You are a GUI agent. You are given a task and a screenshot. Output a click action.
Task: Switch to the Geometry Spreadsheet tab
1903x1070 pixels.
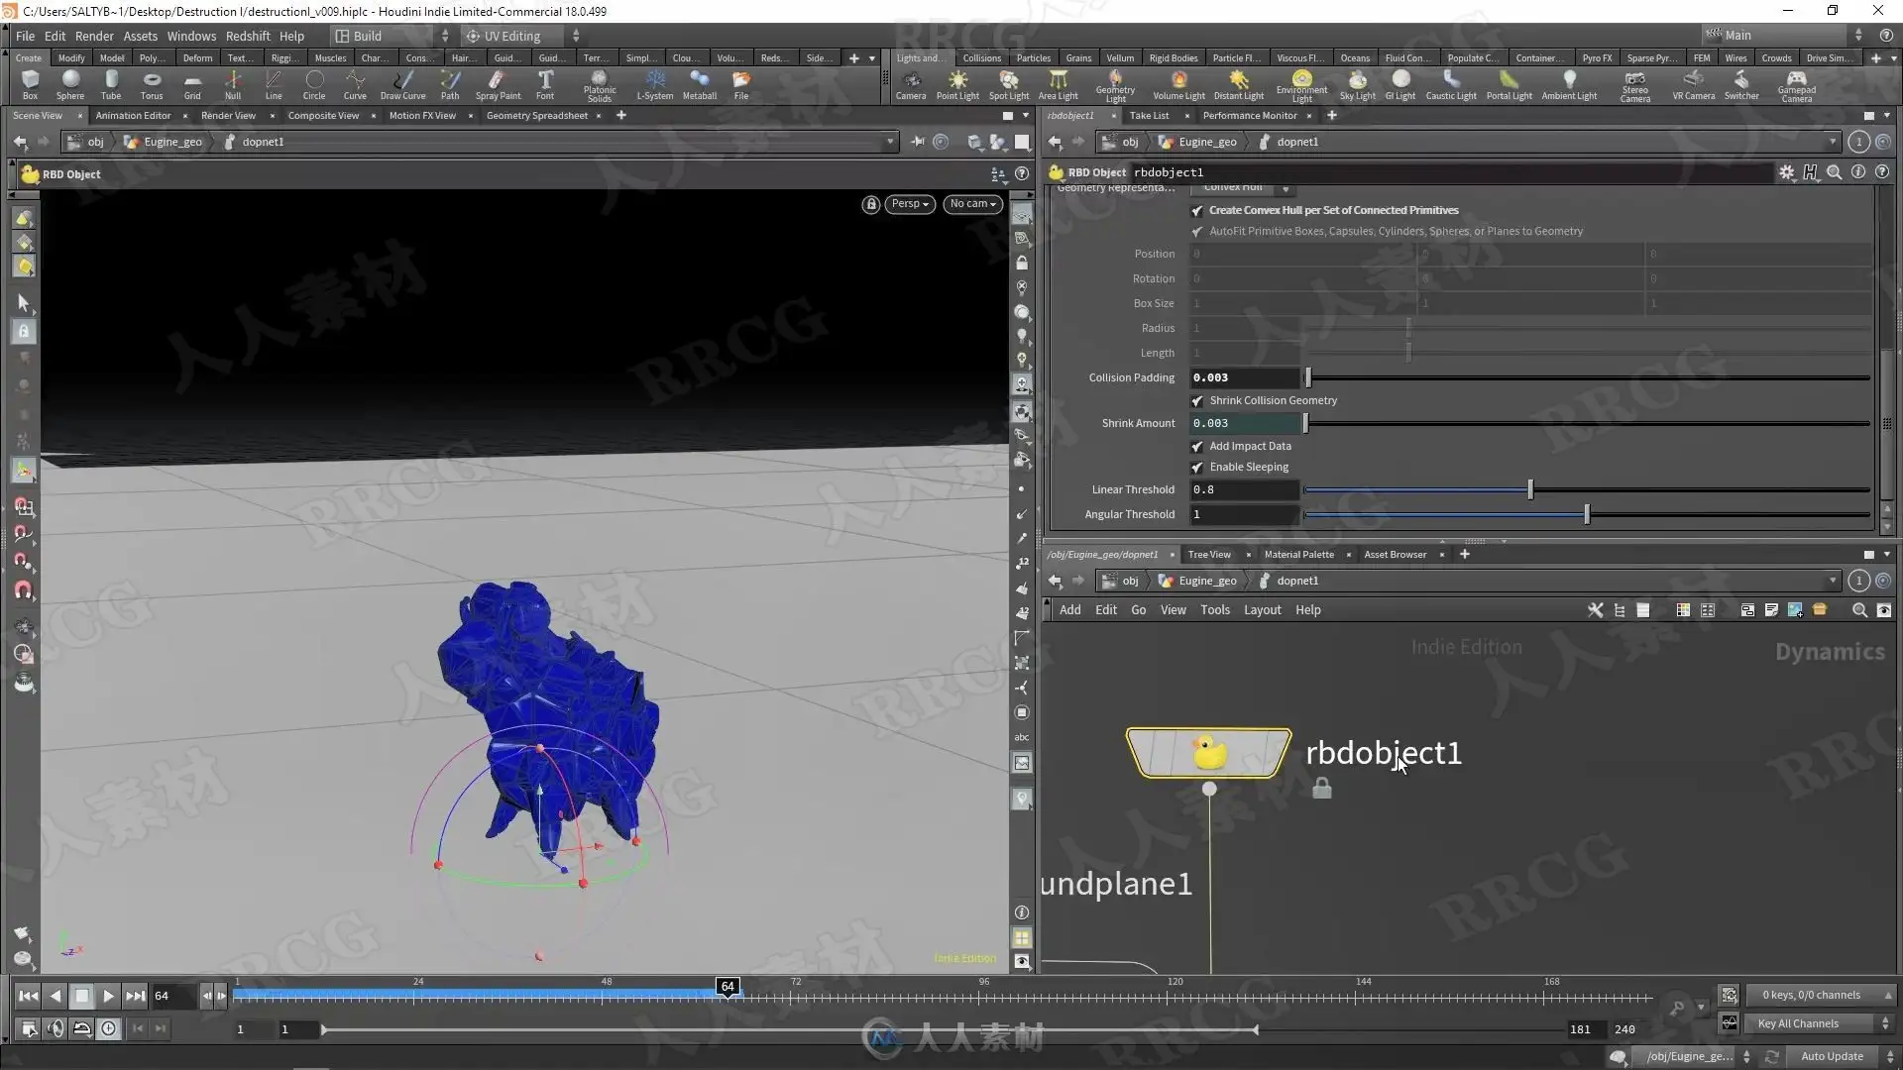(536, 116)
